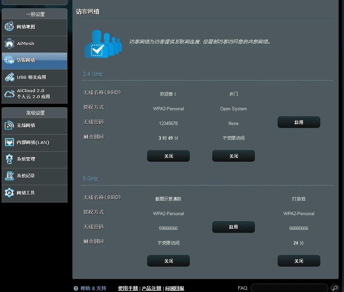The width and height of the screenshot is (344, 292).
Task: Click password 12345678
Action: point(168,124)
